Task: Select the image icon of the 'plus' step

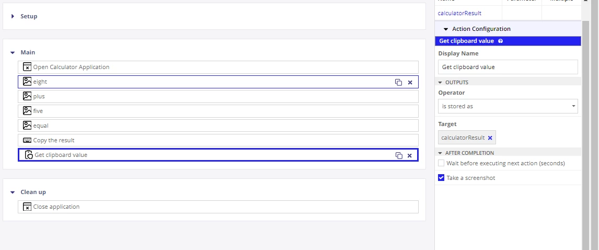Action: pyautogui.click(x=27, y=96)
